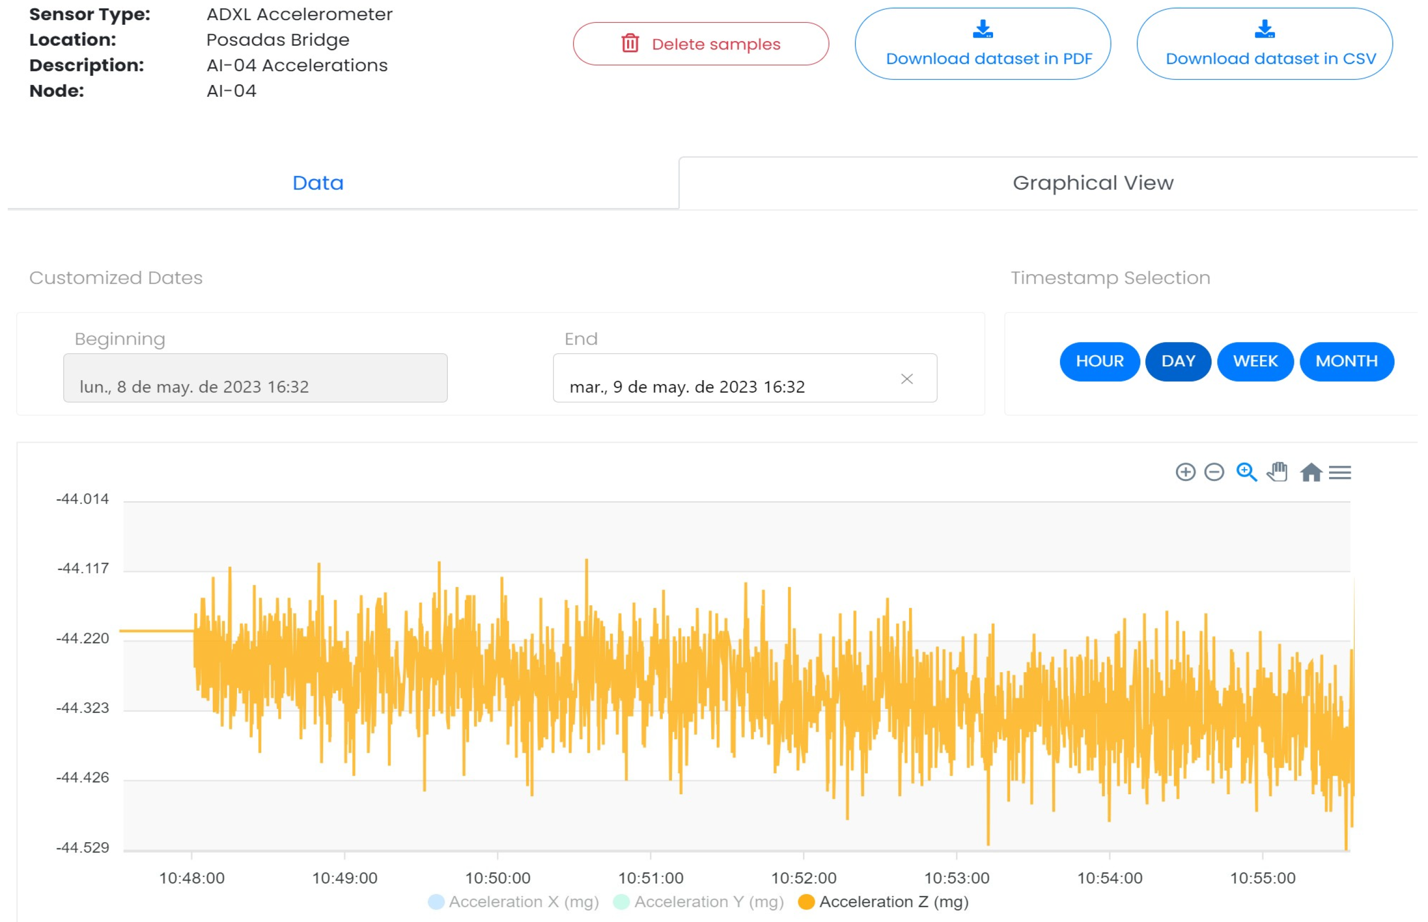Image resolution: width=1428 pixels, height=922 pixels.
Task: Select the MONTH timestamp range
Action: click(1347, 361)
